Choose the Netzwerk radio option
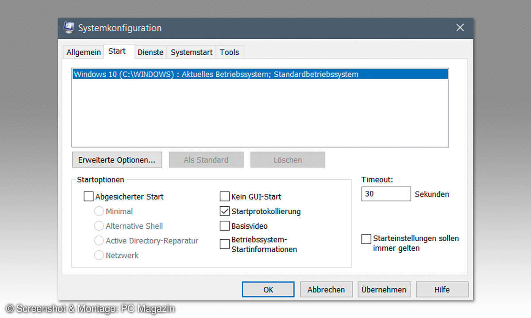531x318 pixels. pos(99,255)
